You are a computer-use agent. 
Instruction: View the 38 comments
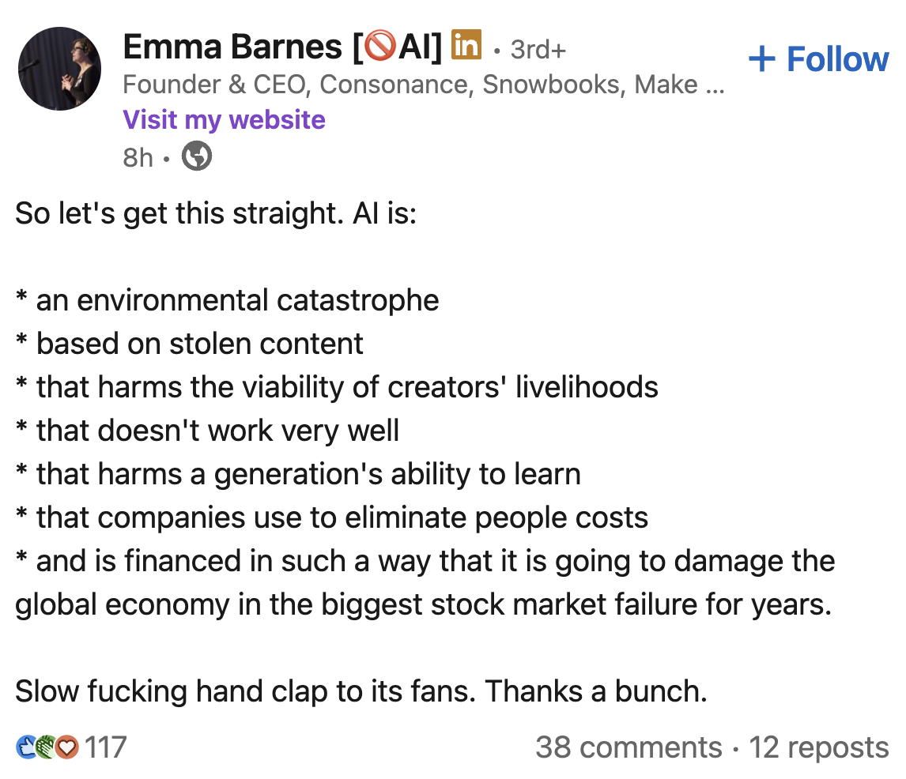pyautogui.click(x=629, y=747)
